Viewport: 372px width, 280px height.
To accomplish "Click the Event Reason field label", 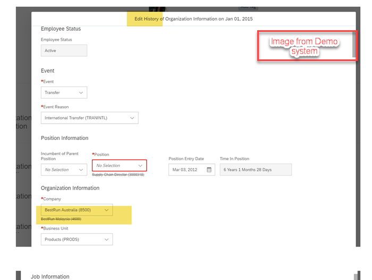I will point(55,107).
